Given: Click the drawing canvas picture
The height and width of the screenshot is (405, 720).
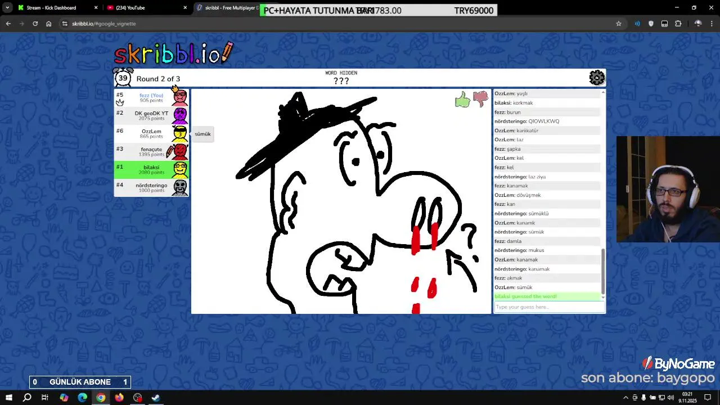Looking at the screenshot, I should [341, 201].
